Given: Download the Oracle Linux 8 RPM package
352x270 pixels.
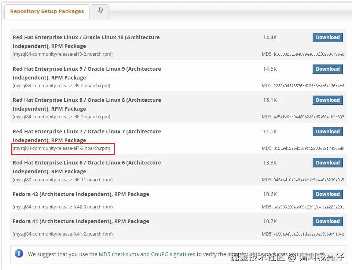Looking at the screenshot, I should coord(327,100).
